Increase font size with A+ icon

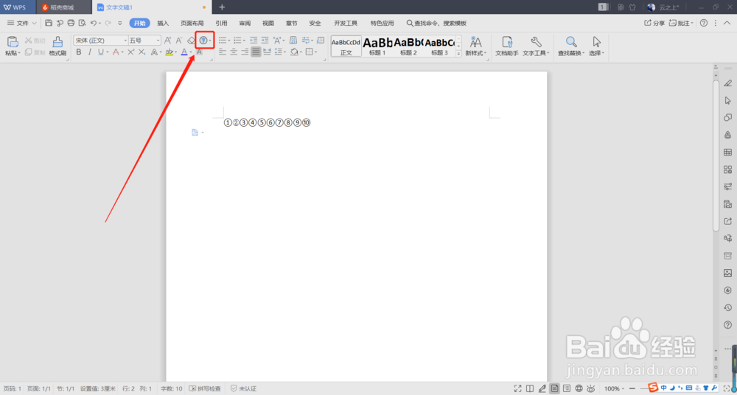point(168,41)
